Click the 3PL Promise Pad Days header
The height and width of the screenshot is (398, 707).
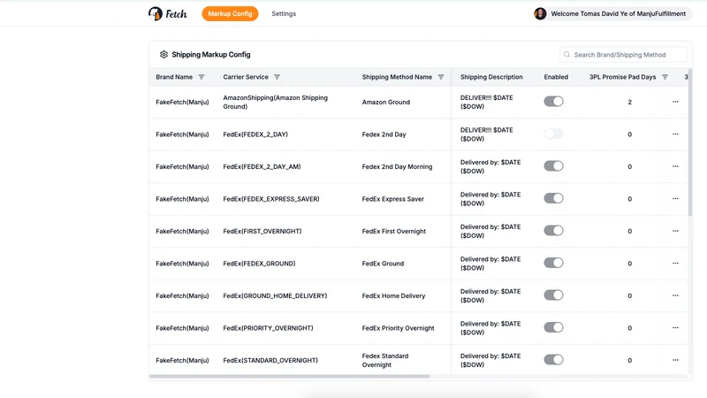point(622,77)
